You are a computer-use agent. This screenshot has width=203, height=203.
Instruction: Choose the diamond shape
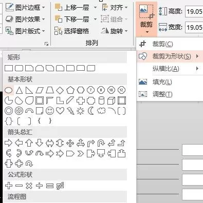[x=60, y=90]
